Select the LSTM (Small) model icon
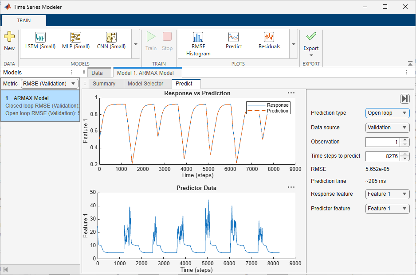Viewport: 416px width, 275px height. pyautogui.click(x=40, y=37)
